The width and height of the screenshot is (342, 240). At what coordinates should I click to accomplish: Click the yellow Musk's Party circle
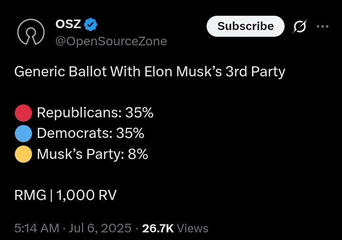click(x=23, y=154)
